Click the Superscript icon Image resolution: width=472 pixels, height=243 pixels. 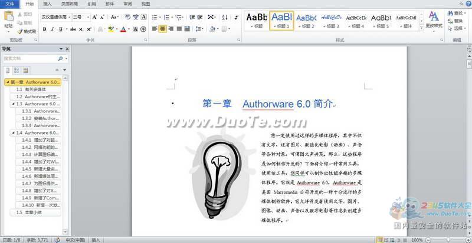[x=89, y=29]
